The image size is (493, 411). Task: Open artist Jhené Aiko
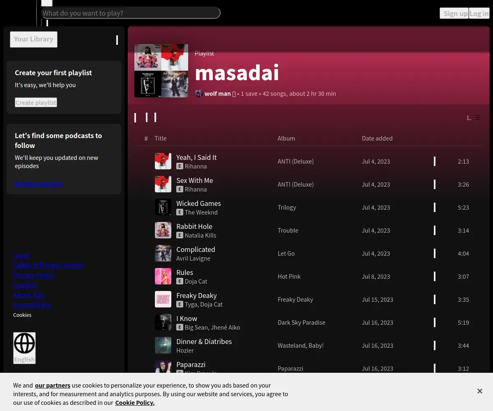225,327
